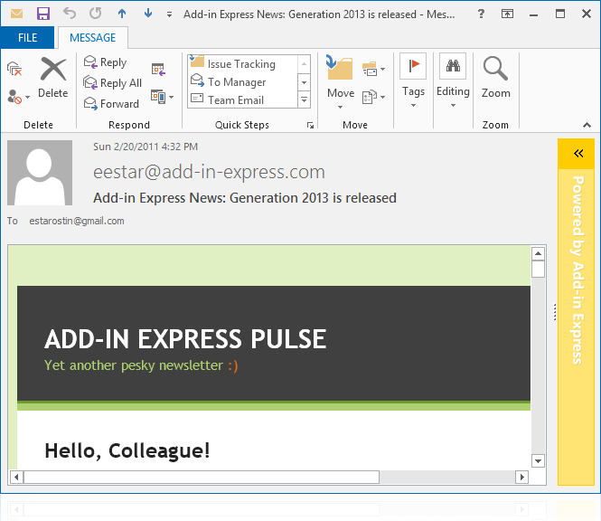Click the sender contact photo
601x521 pixels.
point(40,173)
